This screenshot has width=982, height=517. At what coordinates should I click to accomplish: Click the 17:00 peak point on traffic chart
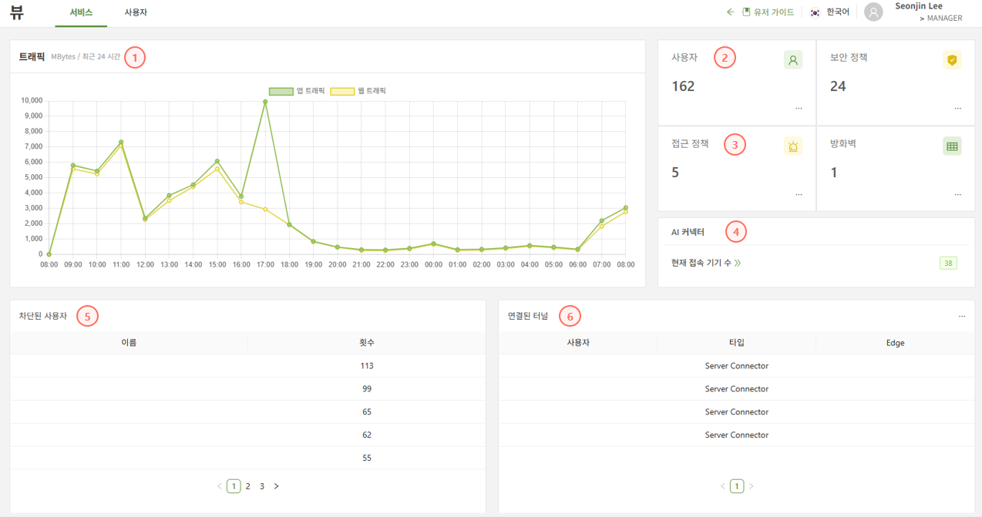pos(265,102)
